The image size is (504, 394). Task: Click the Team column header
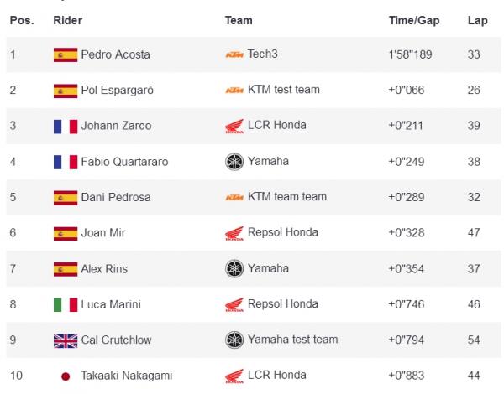(x=239, y=20)
